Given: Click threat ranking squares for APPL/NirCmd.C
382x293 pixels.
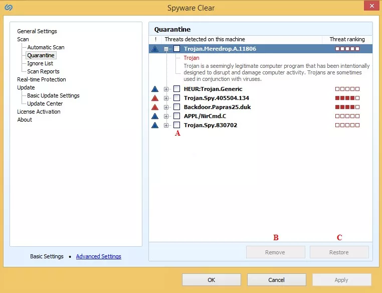Looking at the screenshot, I should [x=347, y=116].
